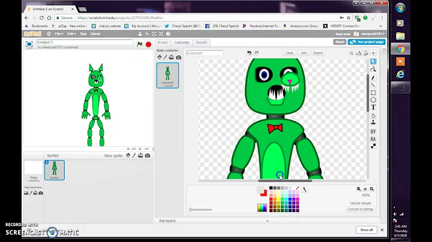Switch to the Costumes tab
The width and height of the screenshot is (432, 242).
pos(182,43)
